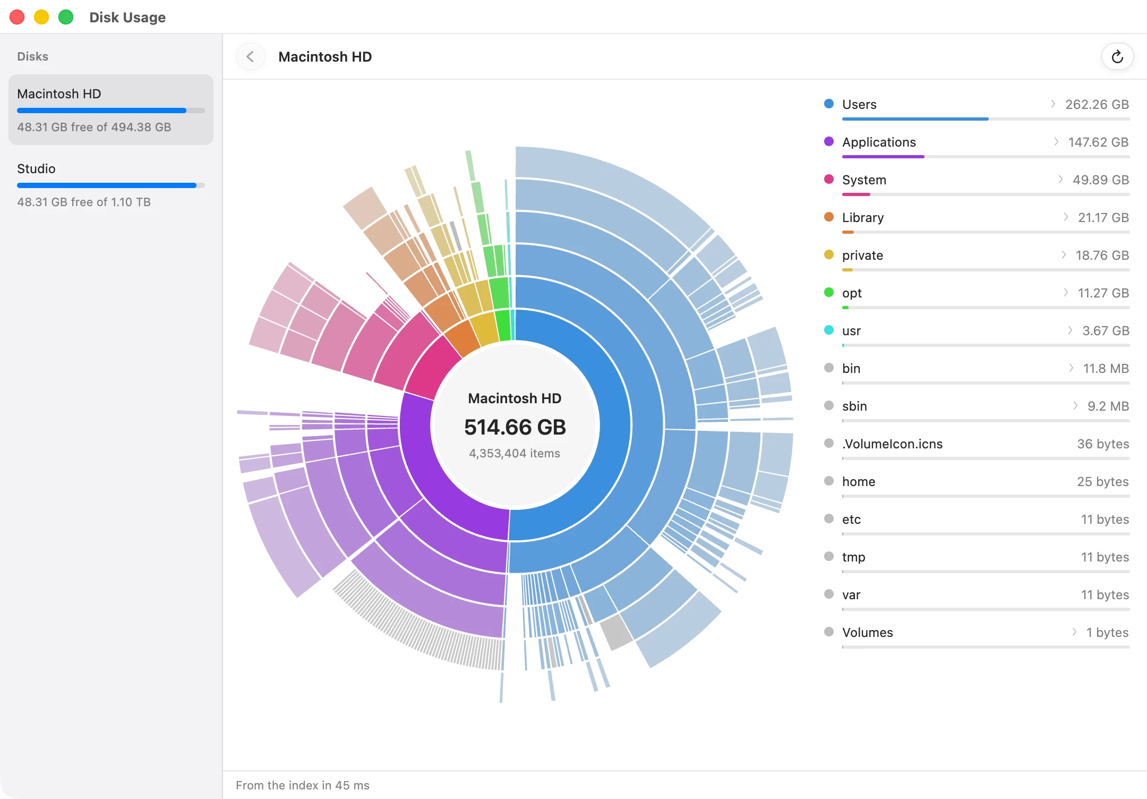Click Macintosh HD usage progress bar

(x=111, y=110)
